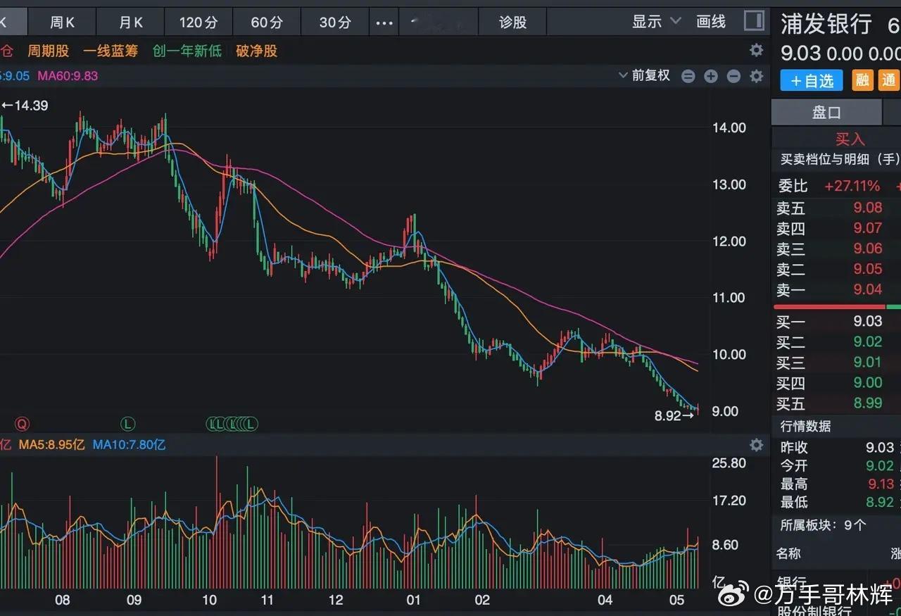Click the 8.92 low price annotation
This screenshot has height=616, width=901.
pyautogui.click(x=675, y=416)
